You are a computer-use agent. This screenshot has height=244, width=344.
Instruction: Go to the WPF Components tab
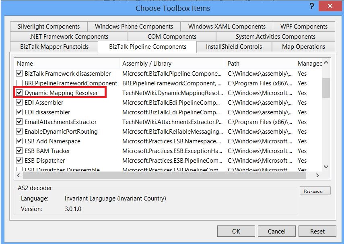(304, 27)
